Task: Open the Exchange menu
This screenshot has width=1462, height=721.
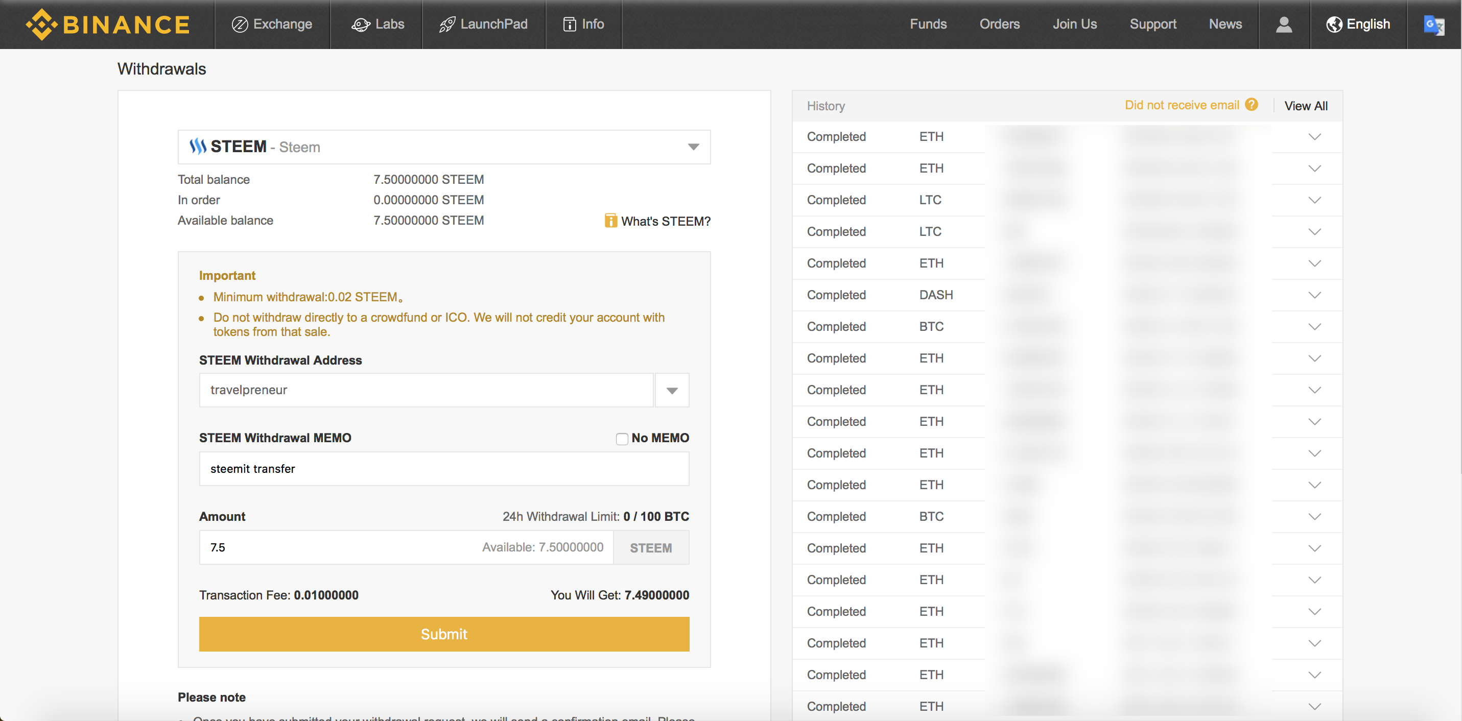Action: click(x=272, y=25)
